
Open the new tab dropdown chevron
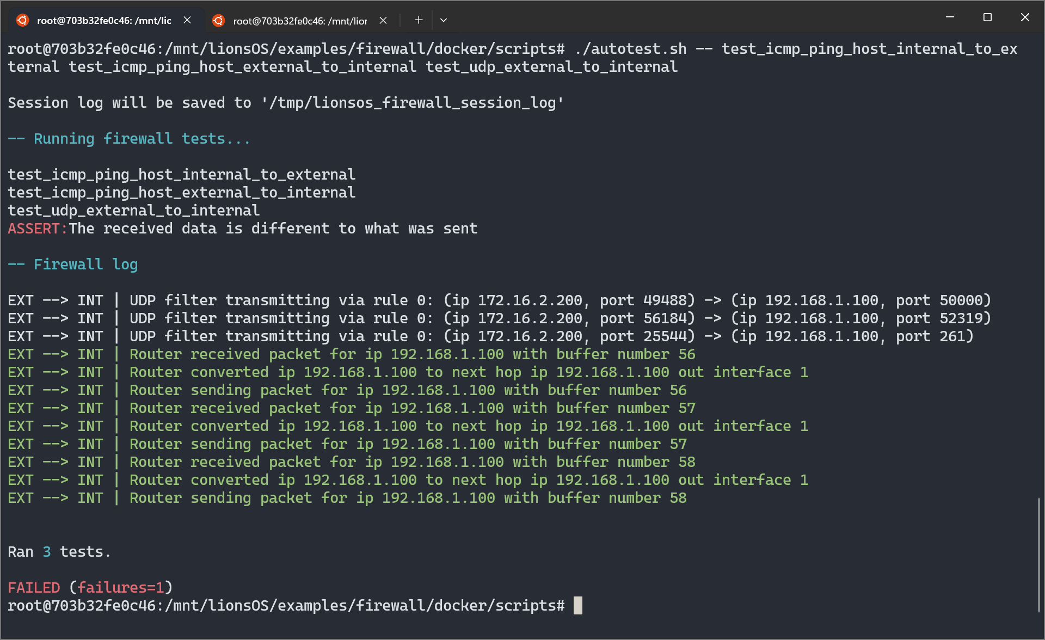point(444,20)
